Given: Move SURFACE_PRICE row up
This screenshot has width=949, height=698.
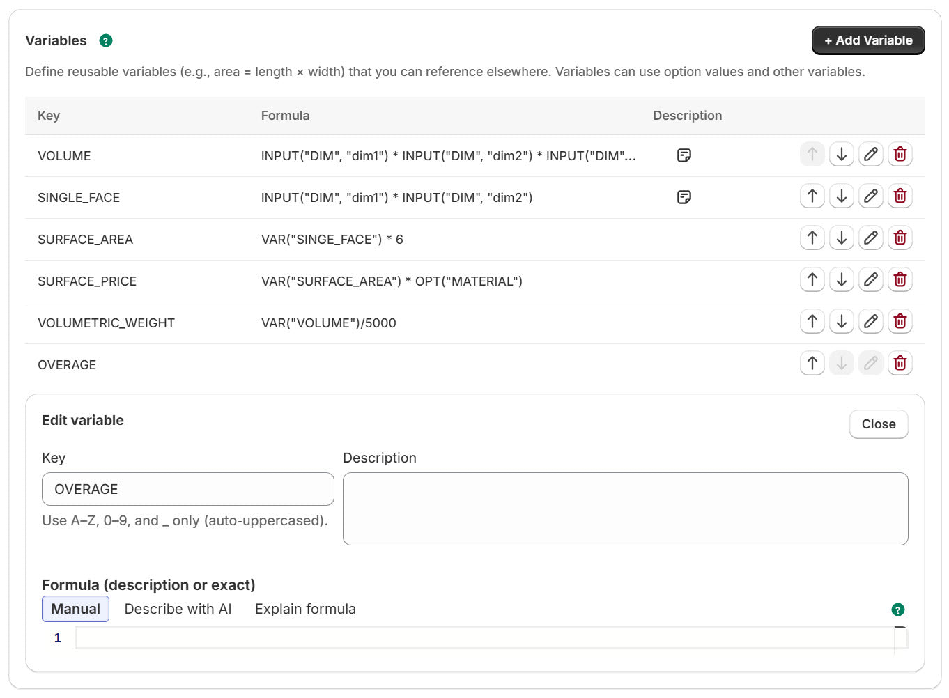Looking at the screenshot, I should 812,280.
